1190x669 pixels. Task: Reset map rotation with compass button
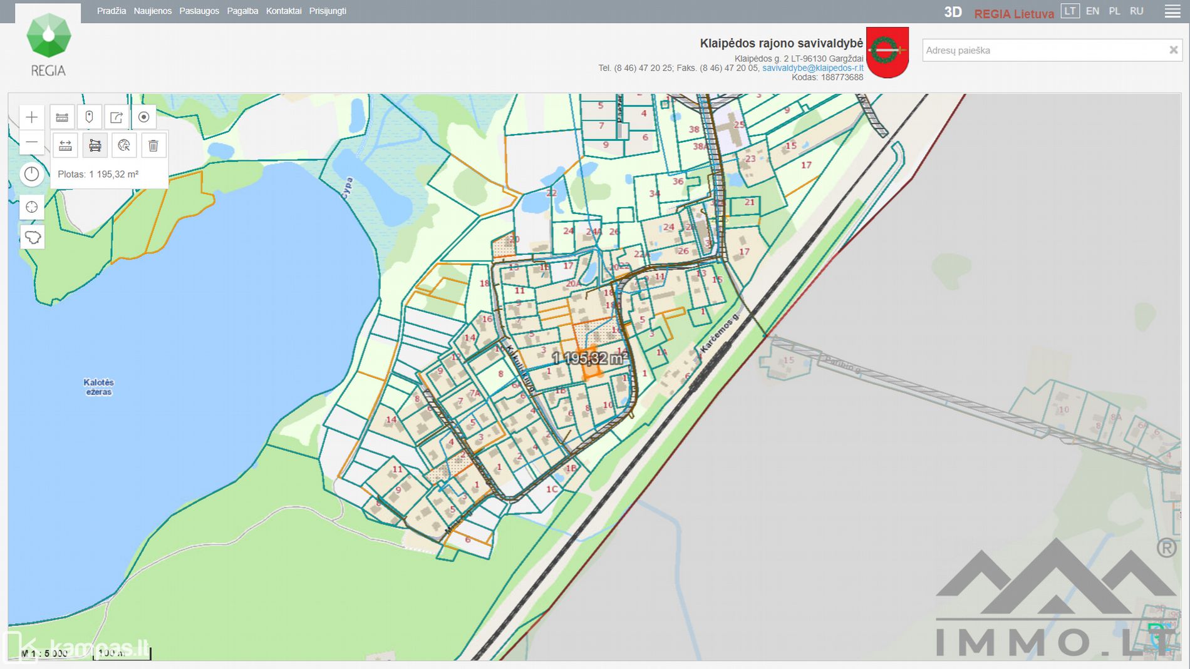[x=31, y=174]
